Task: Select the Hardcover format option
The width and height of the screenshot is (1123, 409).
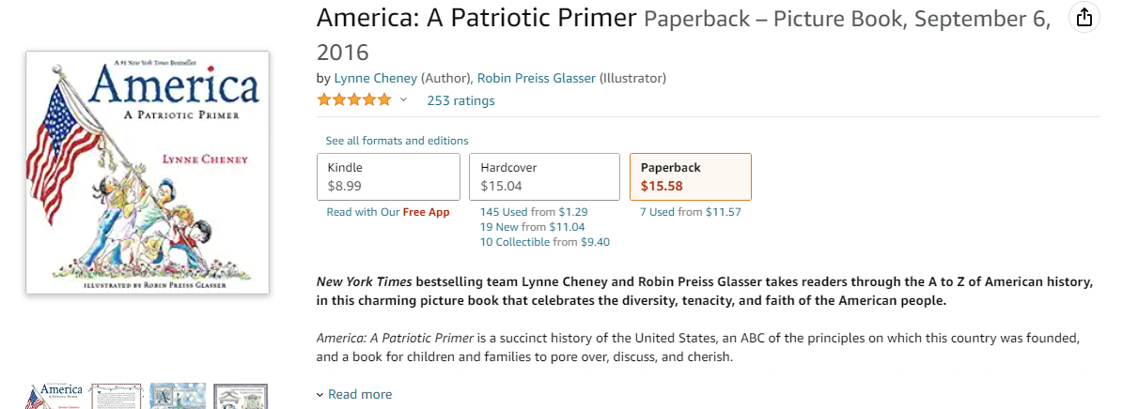Action: tap(544, 176)
